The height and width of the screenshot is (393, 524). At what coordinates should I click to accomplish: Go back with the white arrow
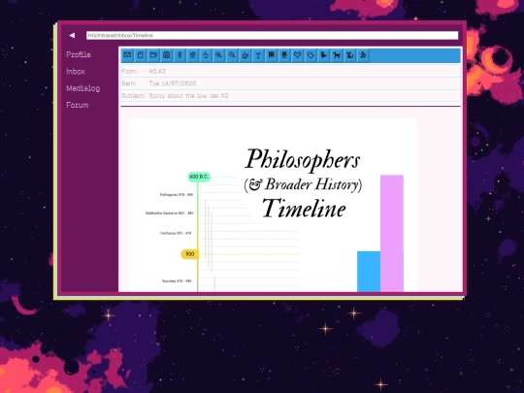(x=72, y=35)
